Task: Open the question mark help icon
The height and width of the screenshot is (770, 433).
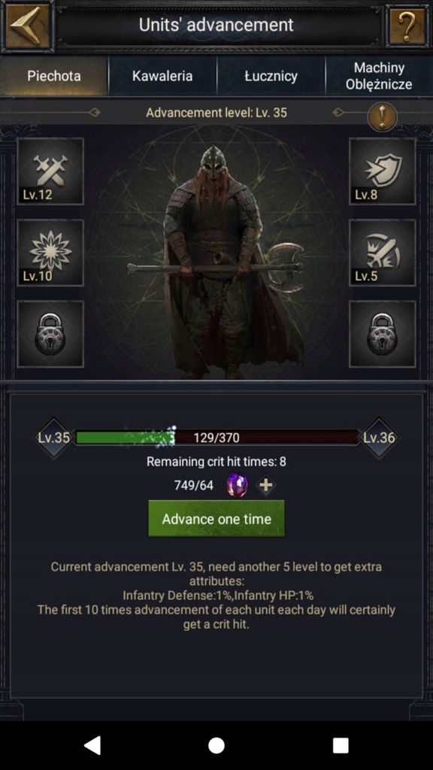Action: tap(407, 26)
